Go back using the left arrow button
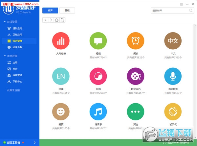Image resolution: width=197 pixels, height=146 pixels. tap(45, 20)
